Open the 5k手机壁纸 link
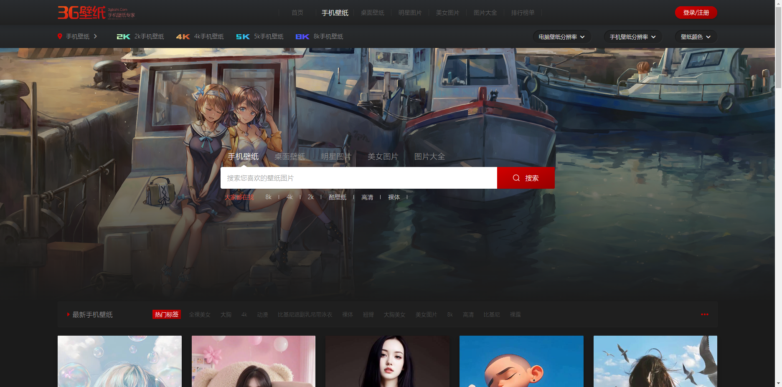This screenshot has width=782, height=387. pyautogui.click(x=269, y=36)
